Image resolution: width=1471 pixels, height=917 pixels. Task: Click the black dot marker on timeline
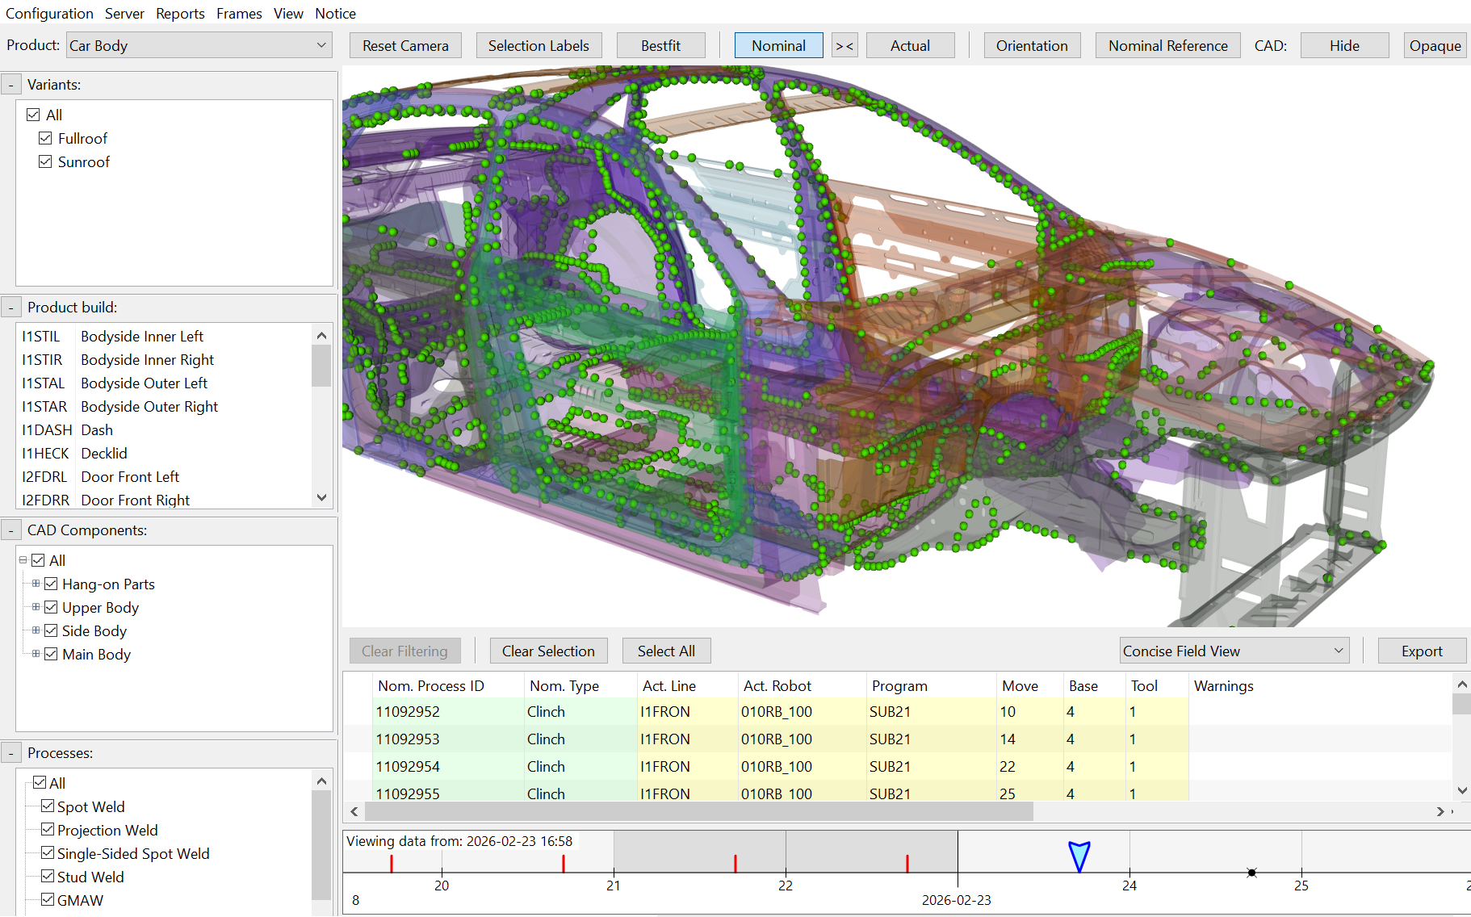click(1251, 873)
